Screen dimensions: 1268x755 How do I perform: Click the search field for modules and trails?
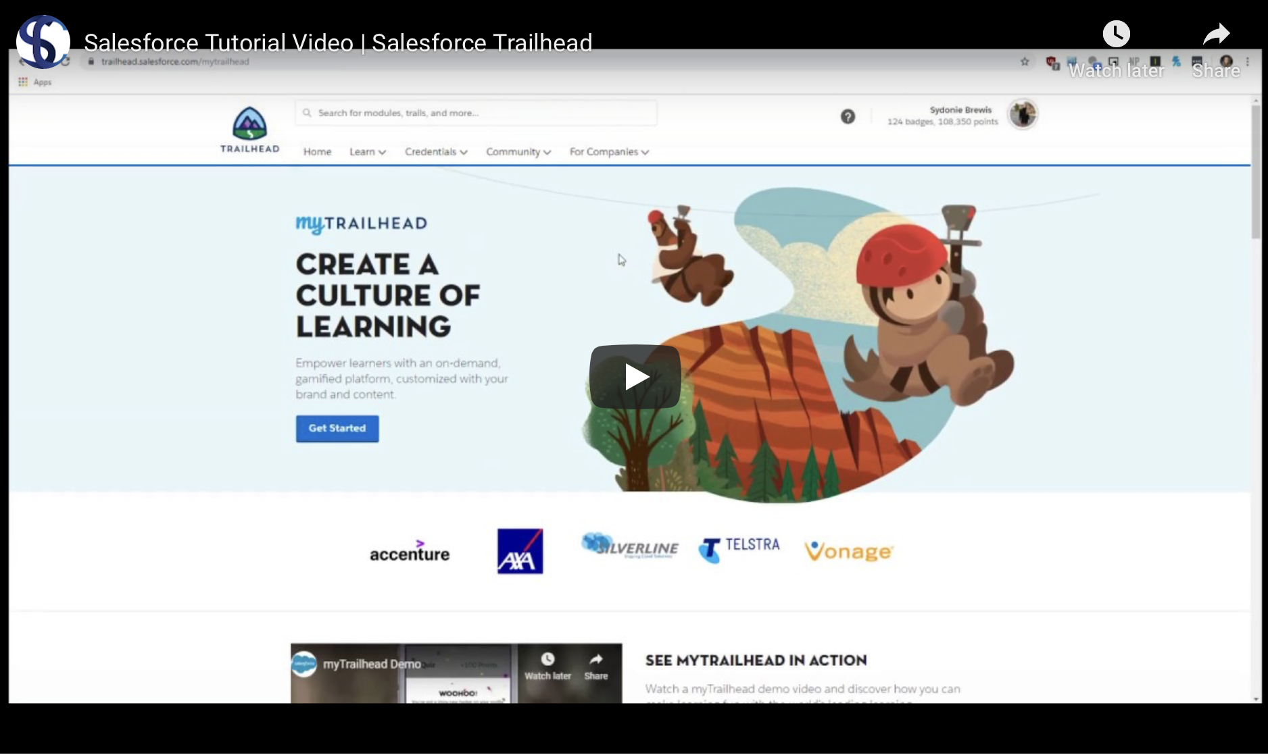(x=476, y=113)
